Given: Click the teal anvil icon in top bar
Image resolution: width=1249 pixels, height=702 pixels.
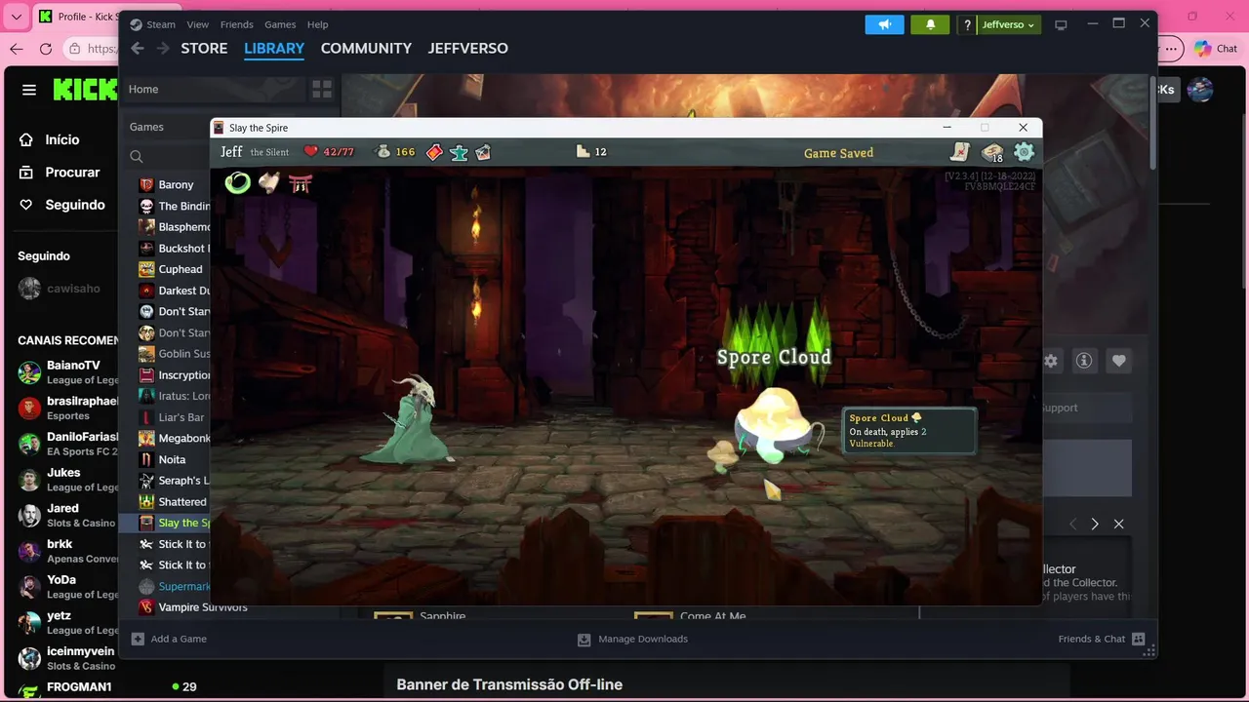Looking at the screenshot, I should pyautogui.click(x=459, y=152).
